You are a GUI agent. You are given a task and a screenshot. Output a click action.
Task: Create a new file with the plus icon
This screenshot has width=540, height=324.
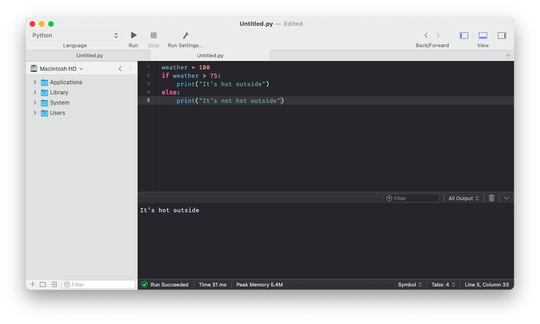tap(32, 284)
